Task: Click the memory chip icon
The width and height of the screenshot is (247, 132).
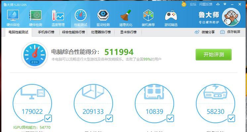Action: pos(154,92)
